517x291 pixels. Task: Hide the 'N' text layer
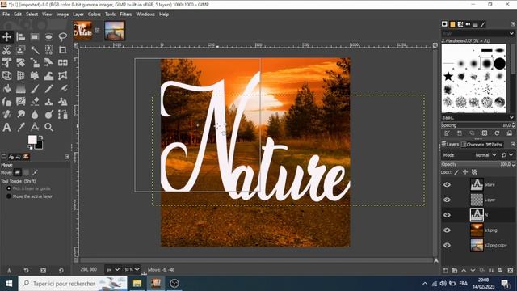[447, 215]
